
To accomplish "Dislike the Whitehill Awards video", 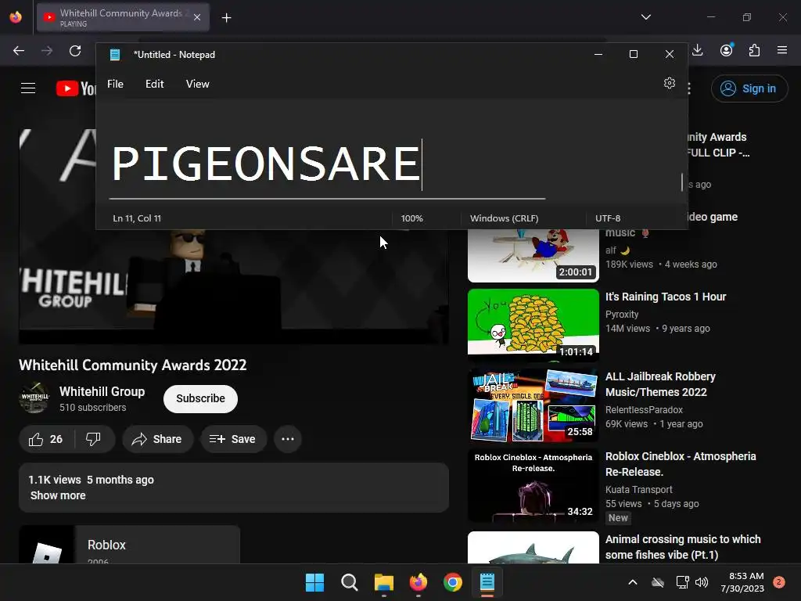I will [94, 439].
